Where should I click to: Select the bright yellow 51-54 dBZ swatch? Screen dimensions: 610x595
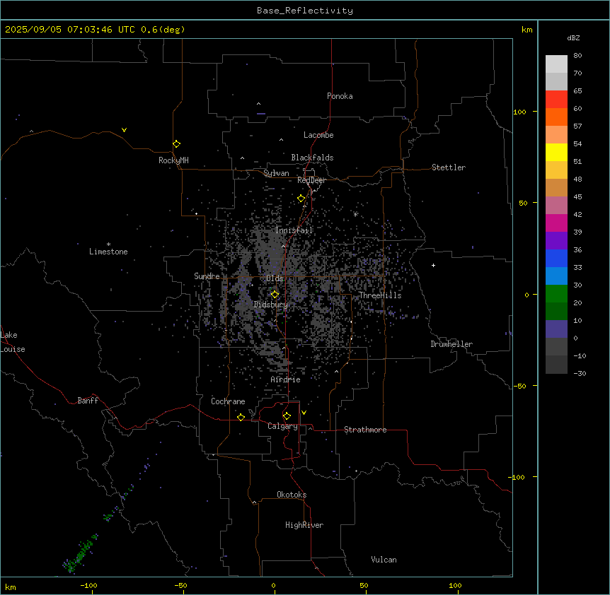click(556, 152)
